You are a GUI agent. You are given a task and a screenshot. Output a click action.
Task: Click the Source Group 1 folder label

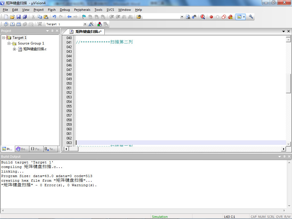point(31,43)
